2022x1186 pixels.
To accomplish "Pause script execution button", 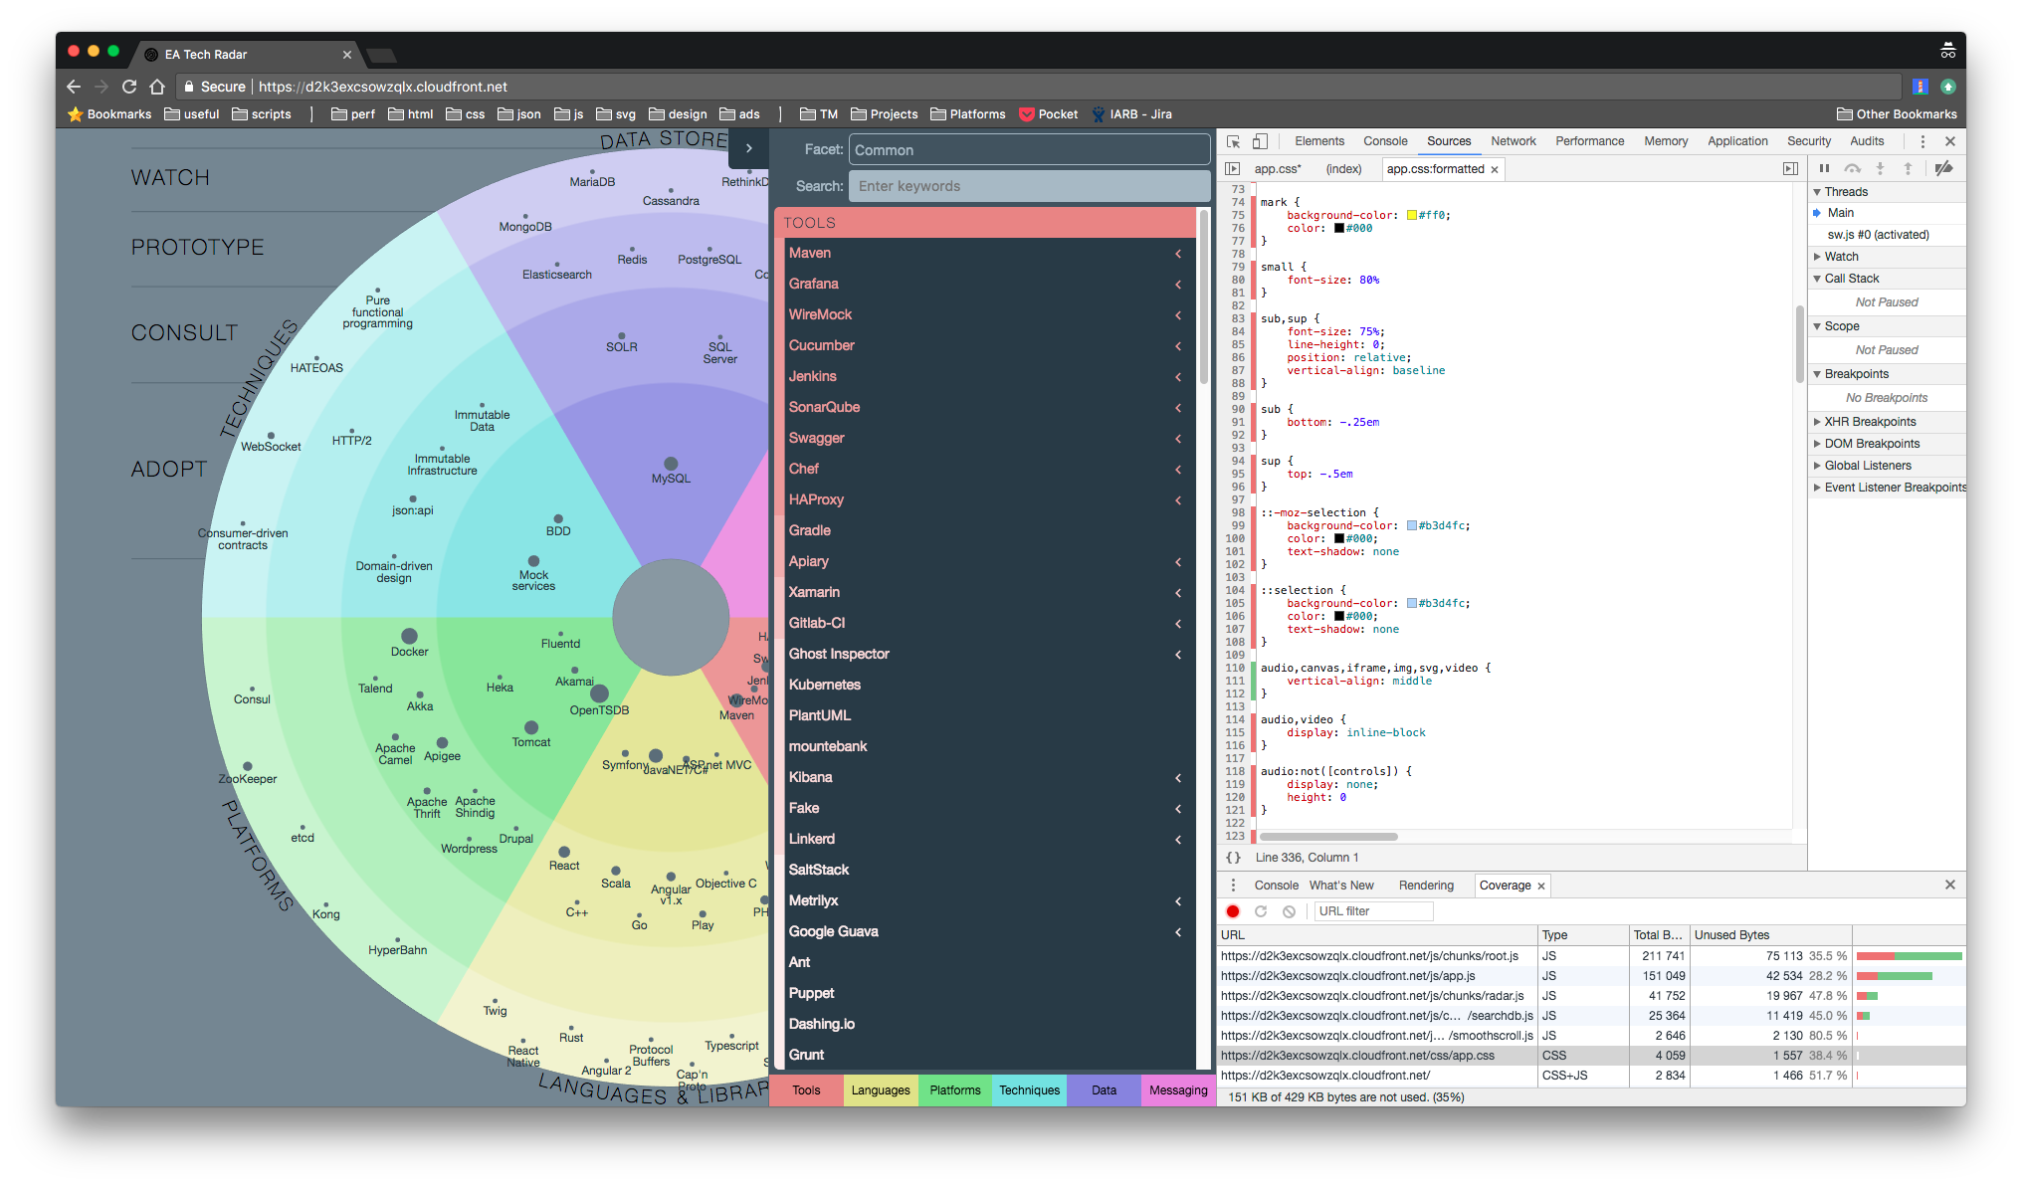I will pyautogui.click(x=1824, y=169).
